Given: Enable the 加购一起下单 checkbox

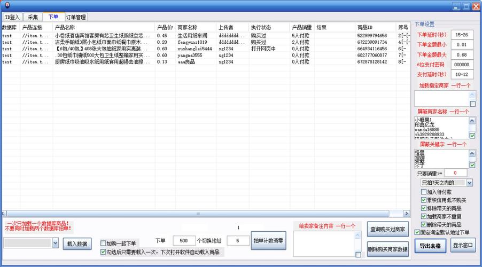Looking at the screenshot, I should 104,244.
